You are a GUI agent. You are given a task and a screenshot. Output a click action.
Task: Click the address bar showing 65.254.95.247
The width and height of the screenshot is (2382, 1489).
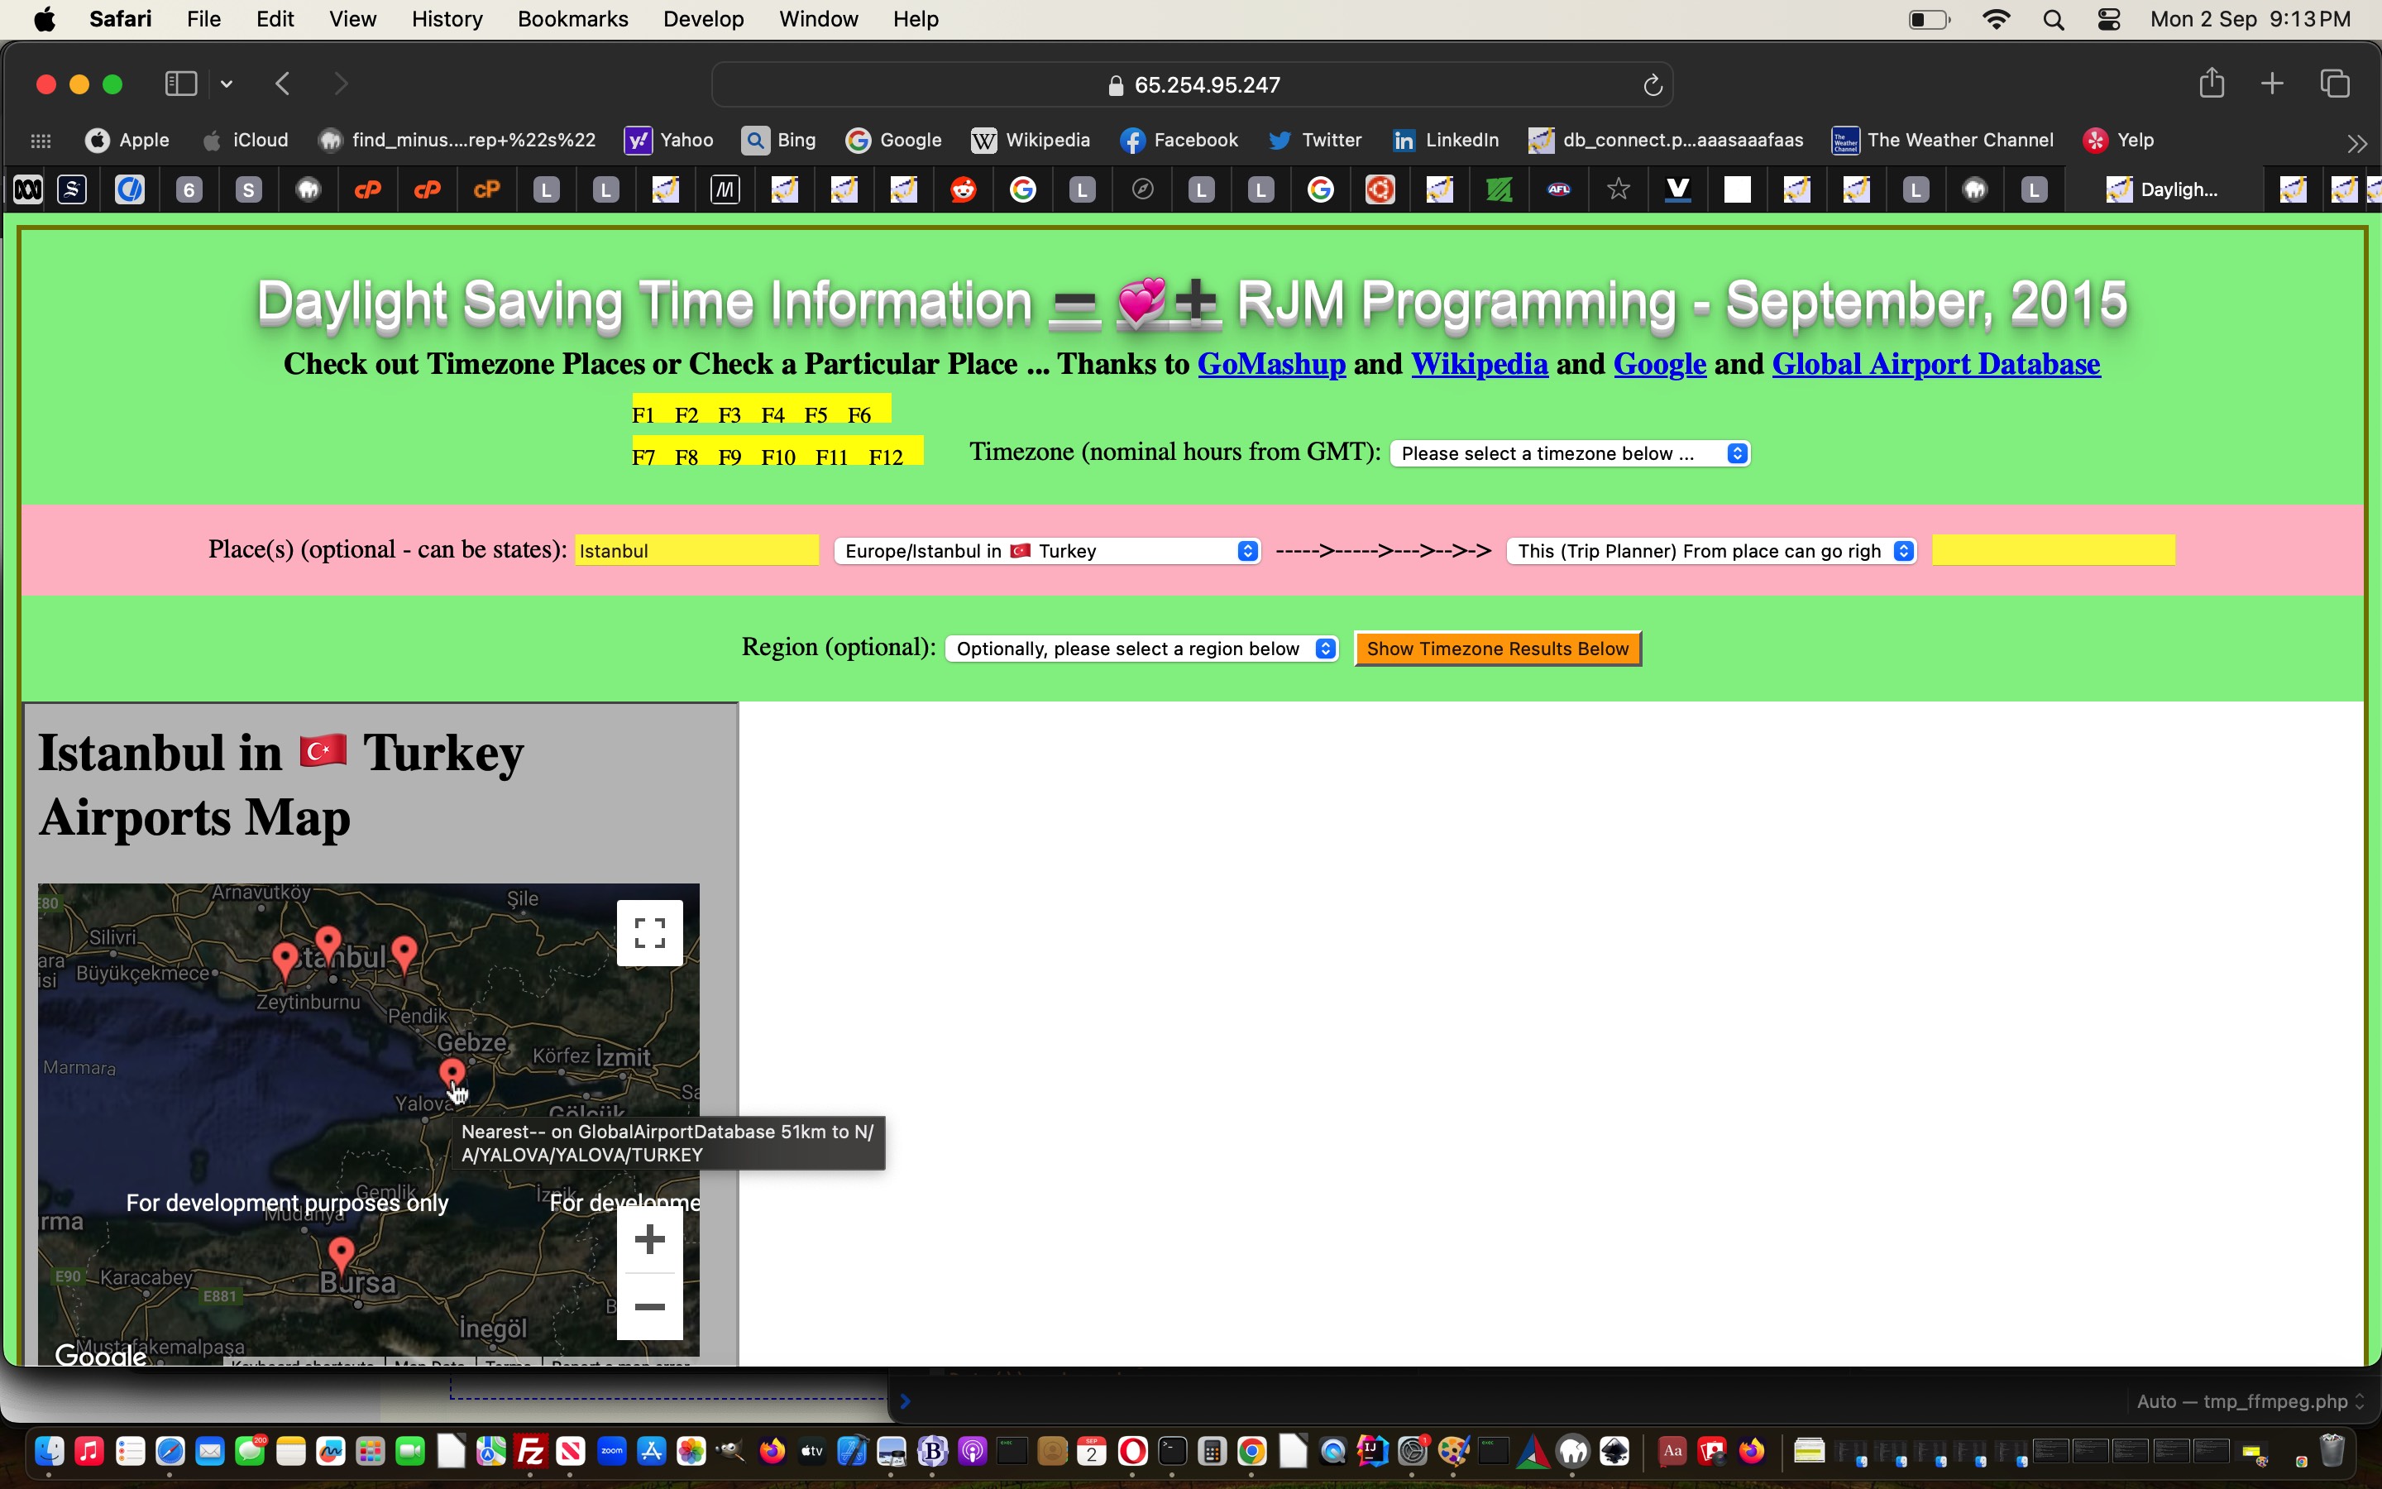tap(1192, 86)
